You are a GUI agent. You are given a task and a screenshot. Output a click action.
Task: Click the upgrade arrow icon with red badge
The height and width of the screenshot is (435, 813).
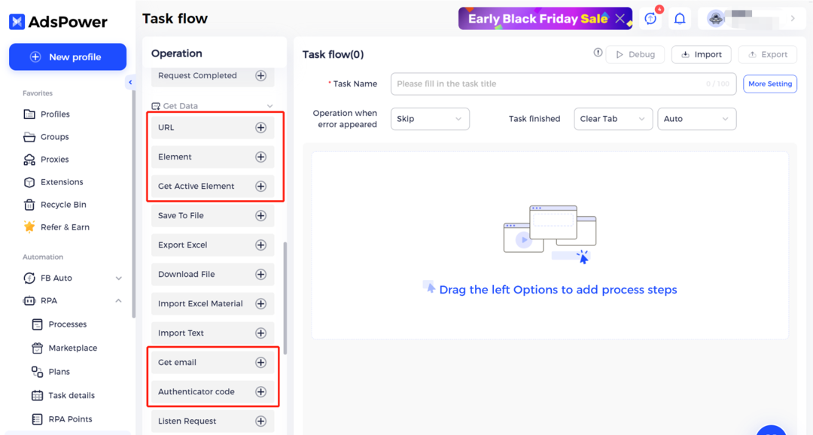coord(650,19)
